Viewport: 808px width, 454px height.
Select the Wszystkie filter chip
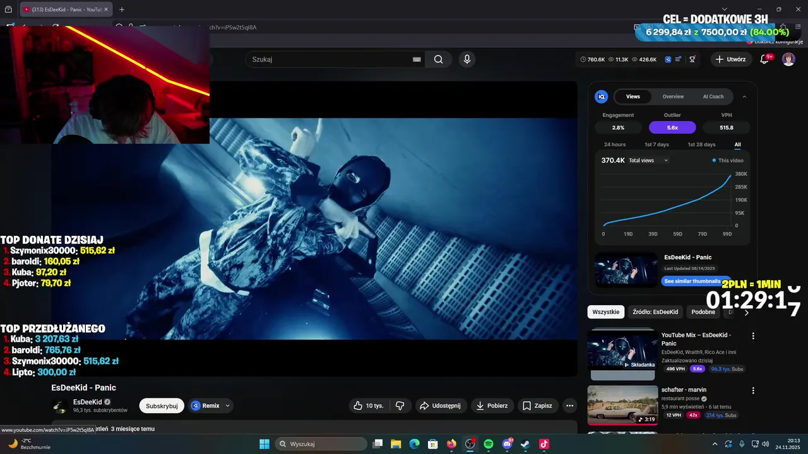click(x=606, y=312)
